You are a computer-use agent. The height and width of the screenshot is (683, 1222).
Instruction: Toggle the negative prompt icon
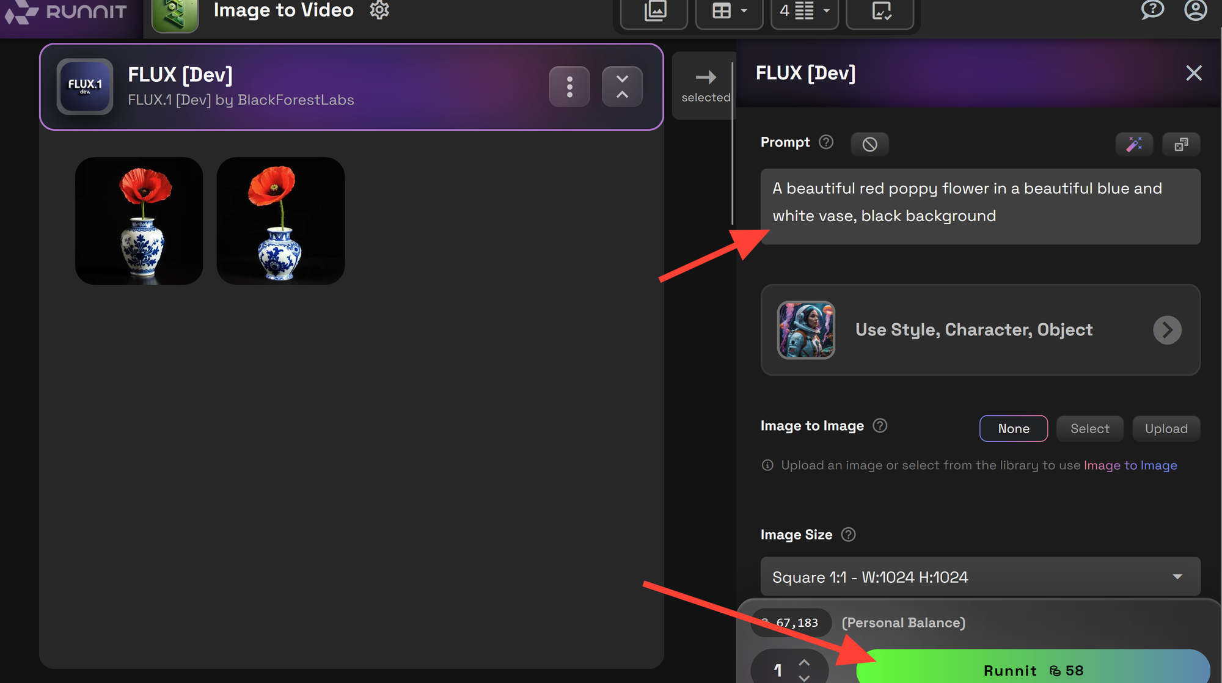[869, 144]
